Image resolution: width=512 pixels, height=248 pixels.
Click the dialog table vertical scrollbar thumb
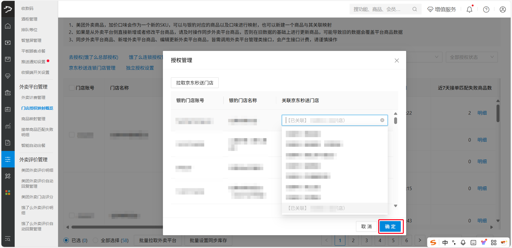[395, 121]
